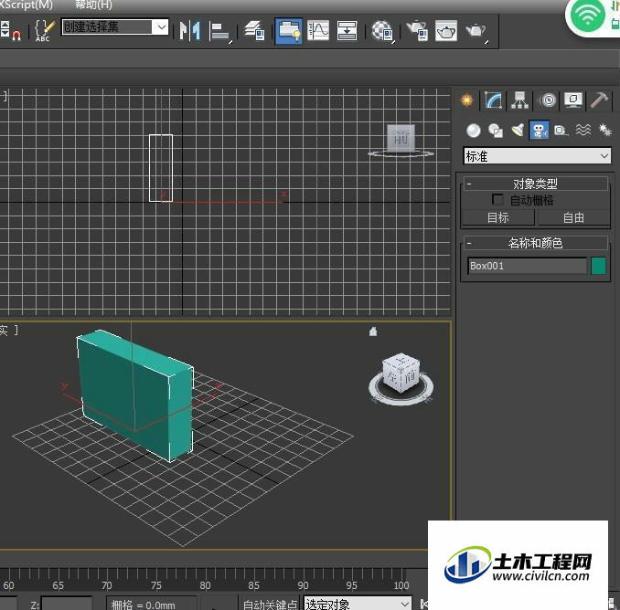
Task: Switch to the Create panel tab
Action: [467, 100]
